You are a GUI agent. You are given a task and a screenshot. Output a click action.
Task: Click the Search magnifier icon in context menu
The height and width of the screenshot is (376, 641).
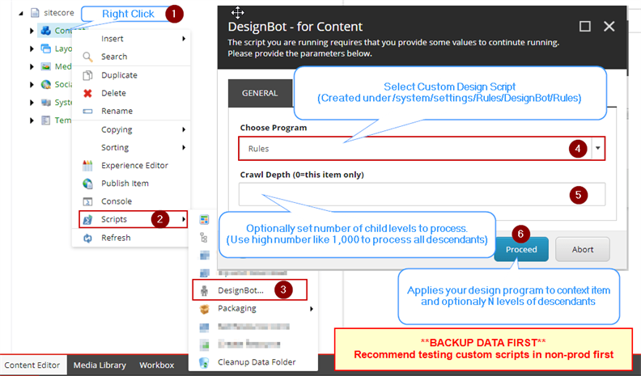(88, 57)
